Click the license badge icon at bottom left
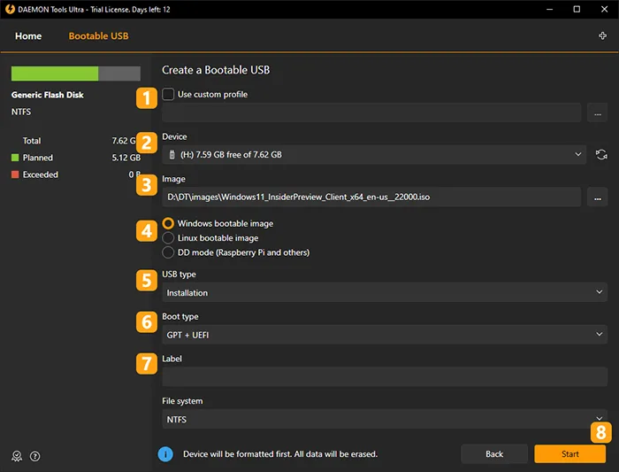Viewport: 619px width, 472px height. point(16,456)
